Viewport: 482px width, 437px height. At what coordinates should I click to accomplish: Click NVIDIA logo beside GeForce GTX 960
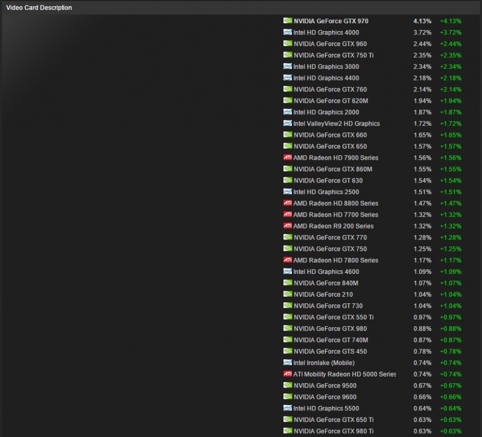(287, 43)
